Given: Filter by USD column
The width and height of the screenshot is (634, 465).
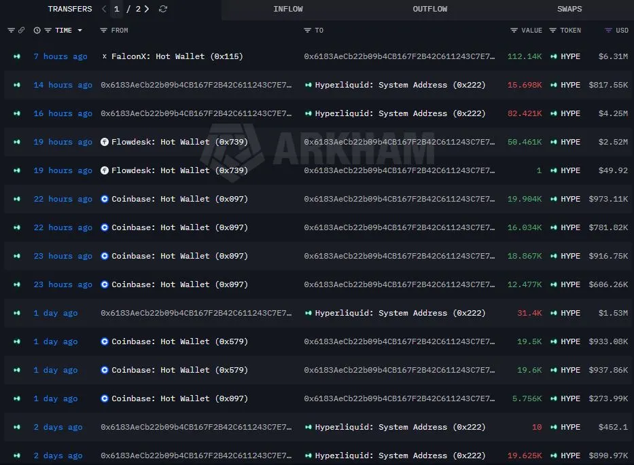Looking at the screenshot, I should point(608,31).
